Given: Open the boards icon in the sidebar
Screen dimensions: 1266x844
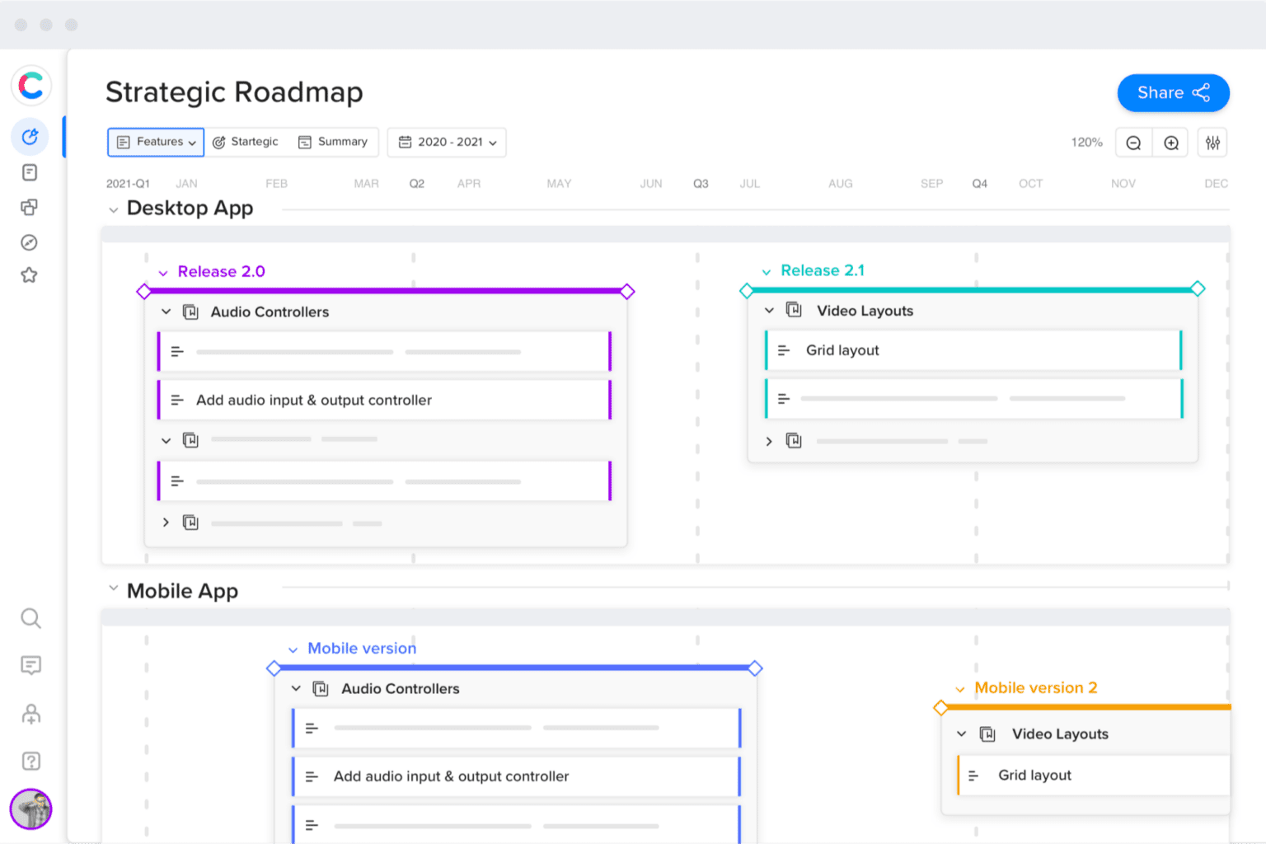Looking at the screenshot, I should click(30, 207).
